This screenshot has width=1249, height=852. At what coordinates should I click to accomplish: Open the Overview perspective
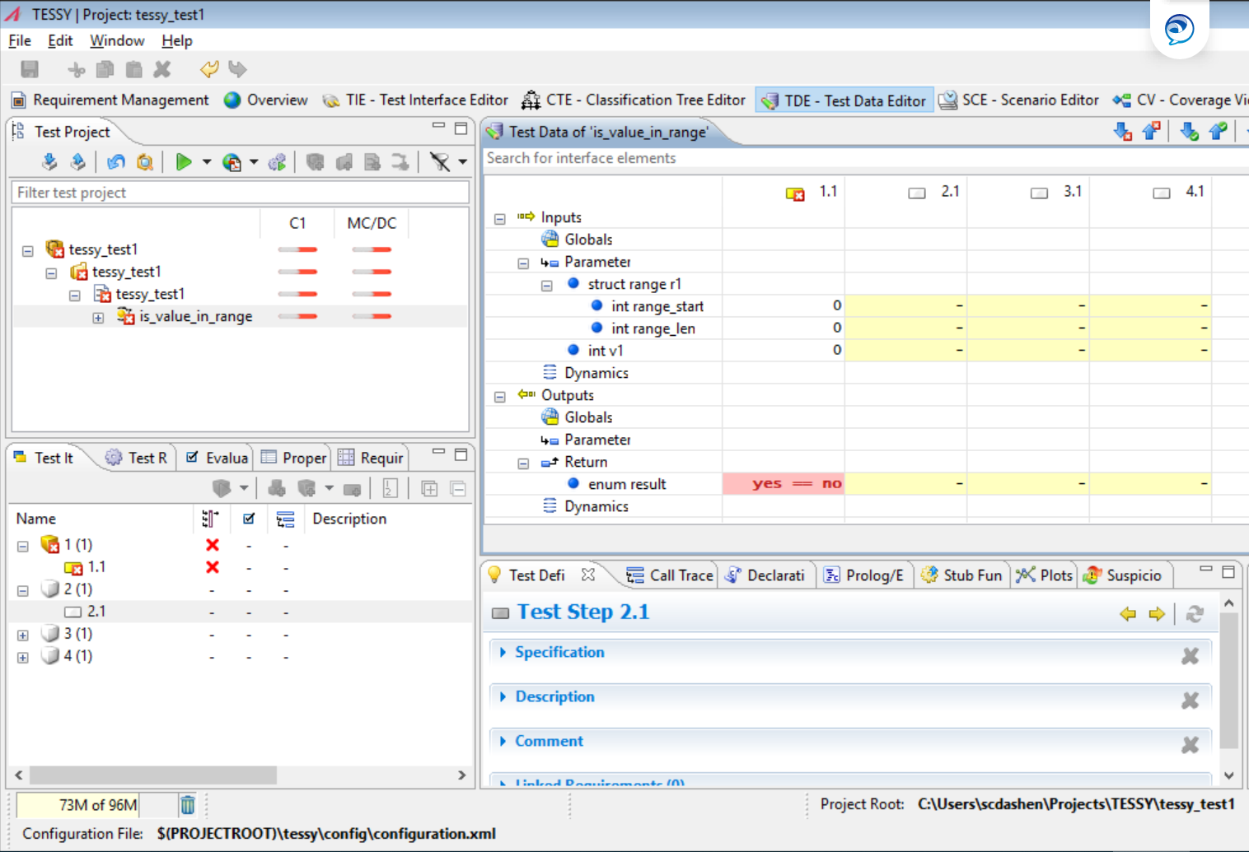[265, 100]
